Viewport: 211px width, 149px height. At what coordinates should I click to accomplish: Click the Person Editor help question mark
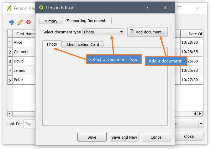(x=147, y=7)
